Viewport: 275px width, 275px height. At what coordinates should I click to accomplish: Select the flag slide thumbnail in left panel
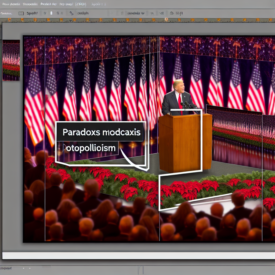(11, 60)
